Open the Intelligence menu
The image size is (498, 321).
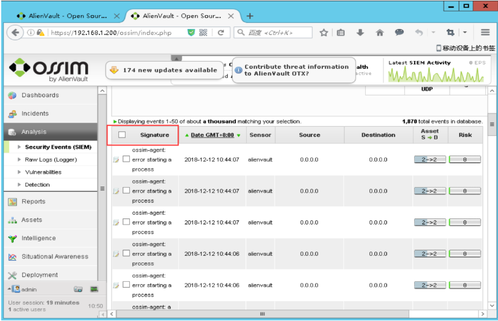(x=51, y=238)
